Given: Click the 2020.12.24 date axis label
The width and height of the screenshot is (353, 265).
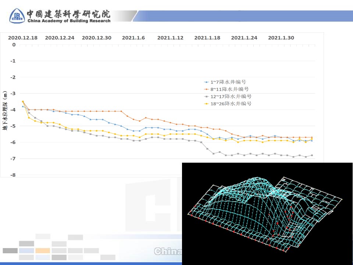Looking at the screenshot, I should pos(60,38).
